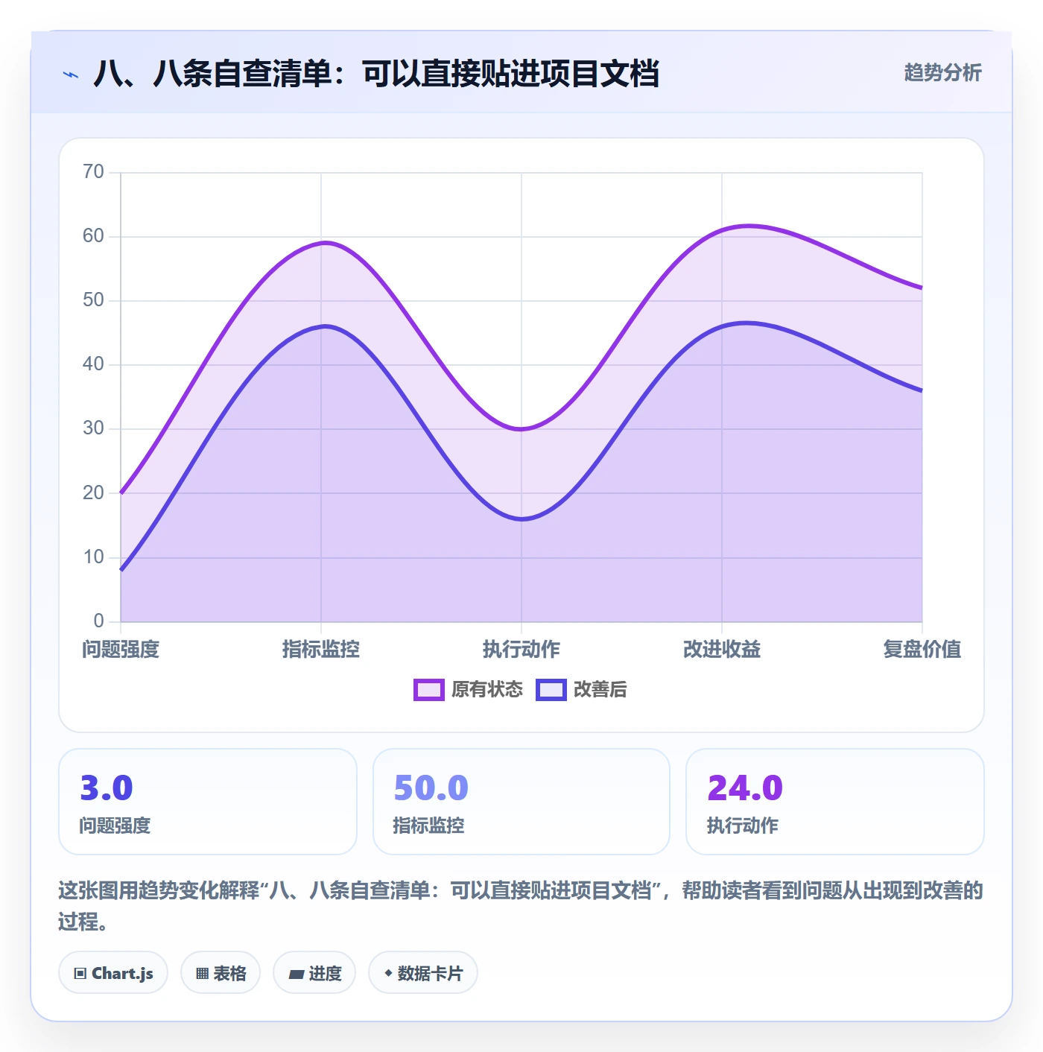
Task: Click the 原有状态 data point at 复盘价值
Action: tap(922, 288)
